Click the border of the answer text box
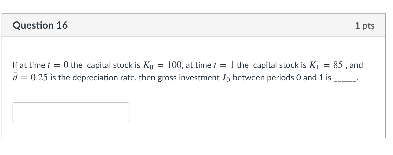The image size is (393, 155). pyautogui.click(x=70, y=103)
